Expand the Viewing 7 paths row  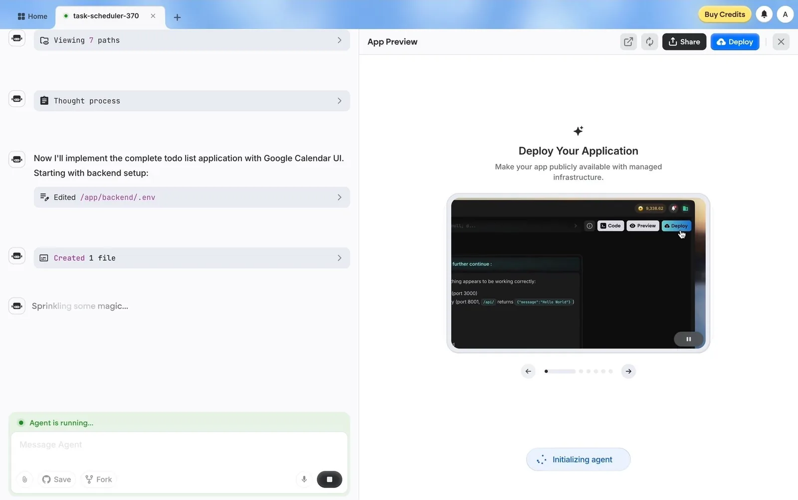pyautogui.click(x=192, y=40)
